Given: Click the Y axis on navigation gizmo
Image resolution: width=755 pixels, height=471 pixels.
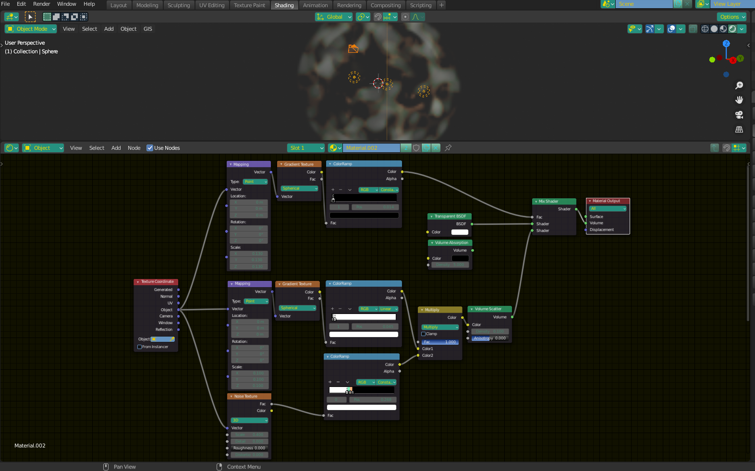Looking at the screenshot, I should (x=740, y=58).
